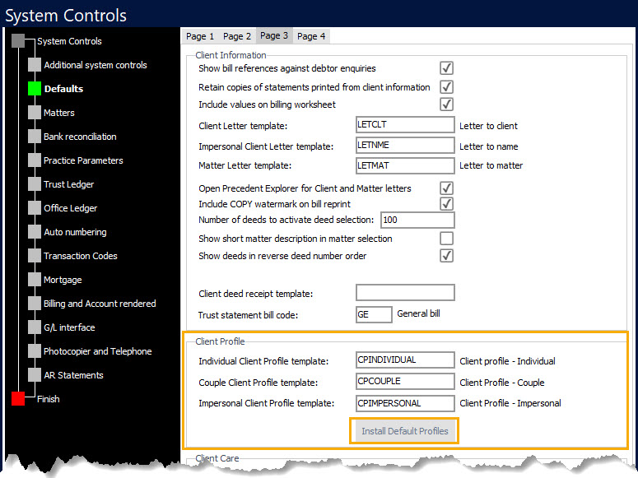
Task: Open Bank reconciliation settings
Action: click(80, 137)
